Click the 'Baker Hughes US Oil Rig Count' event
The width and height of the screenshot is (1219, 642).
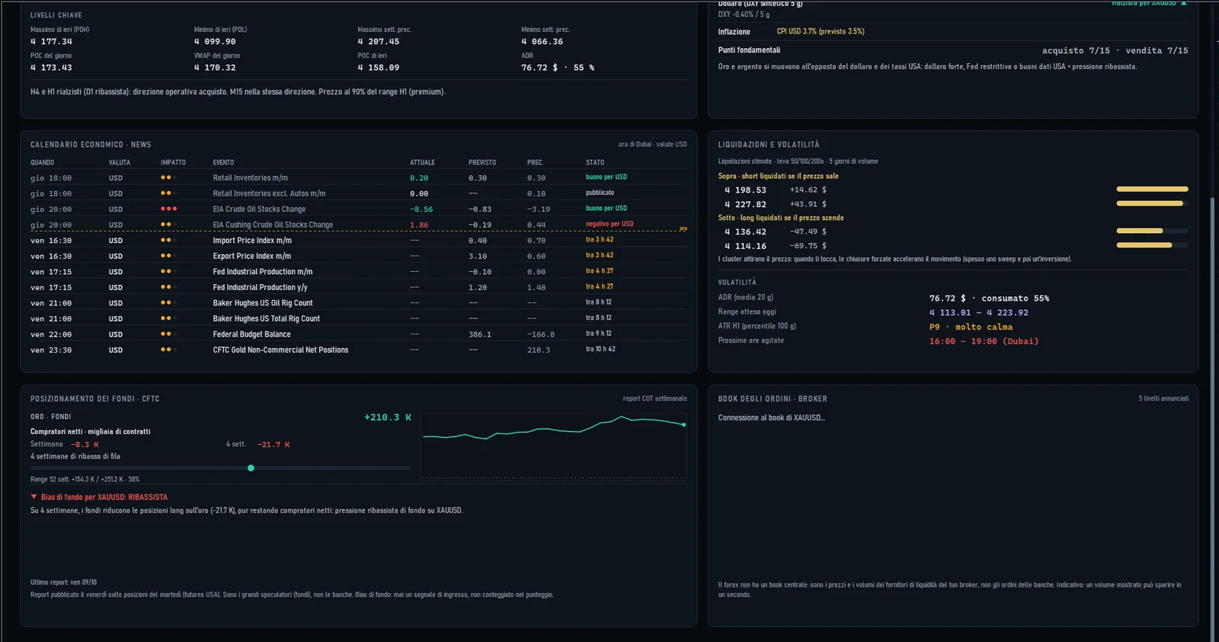(x=263, y=303)
